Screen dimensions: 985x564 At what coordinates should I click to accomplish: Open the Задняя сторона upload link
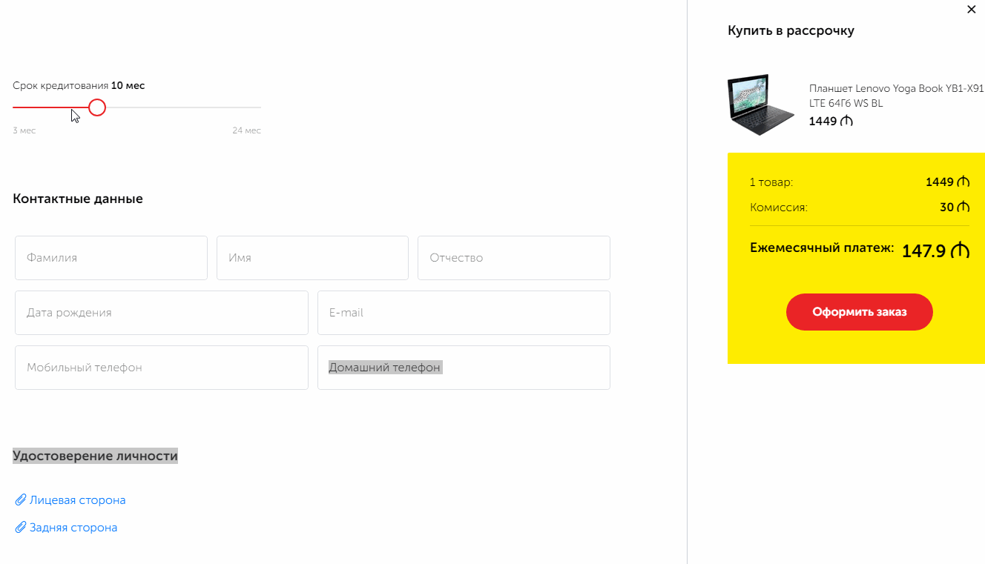coord(73,528)
